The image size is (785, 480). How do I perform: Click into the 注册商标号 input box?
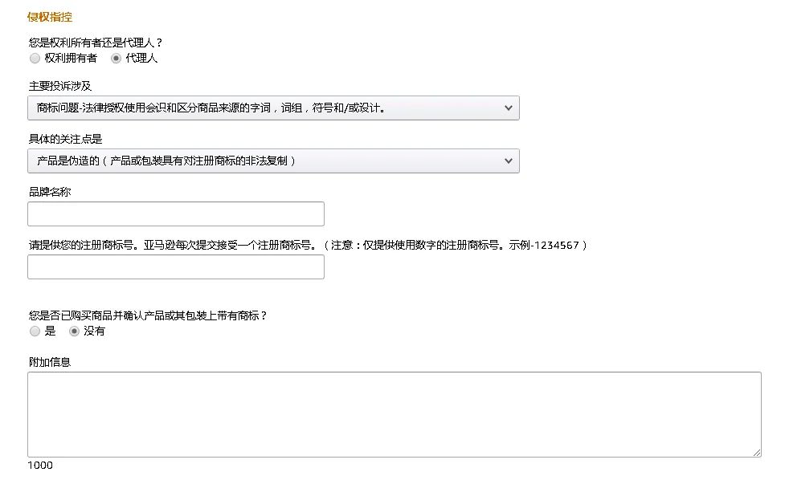tap(176, 267)
